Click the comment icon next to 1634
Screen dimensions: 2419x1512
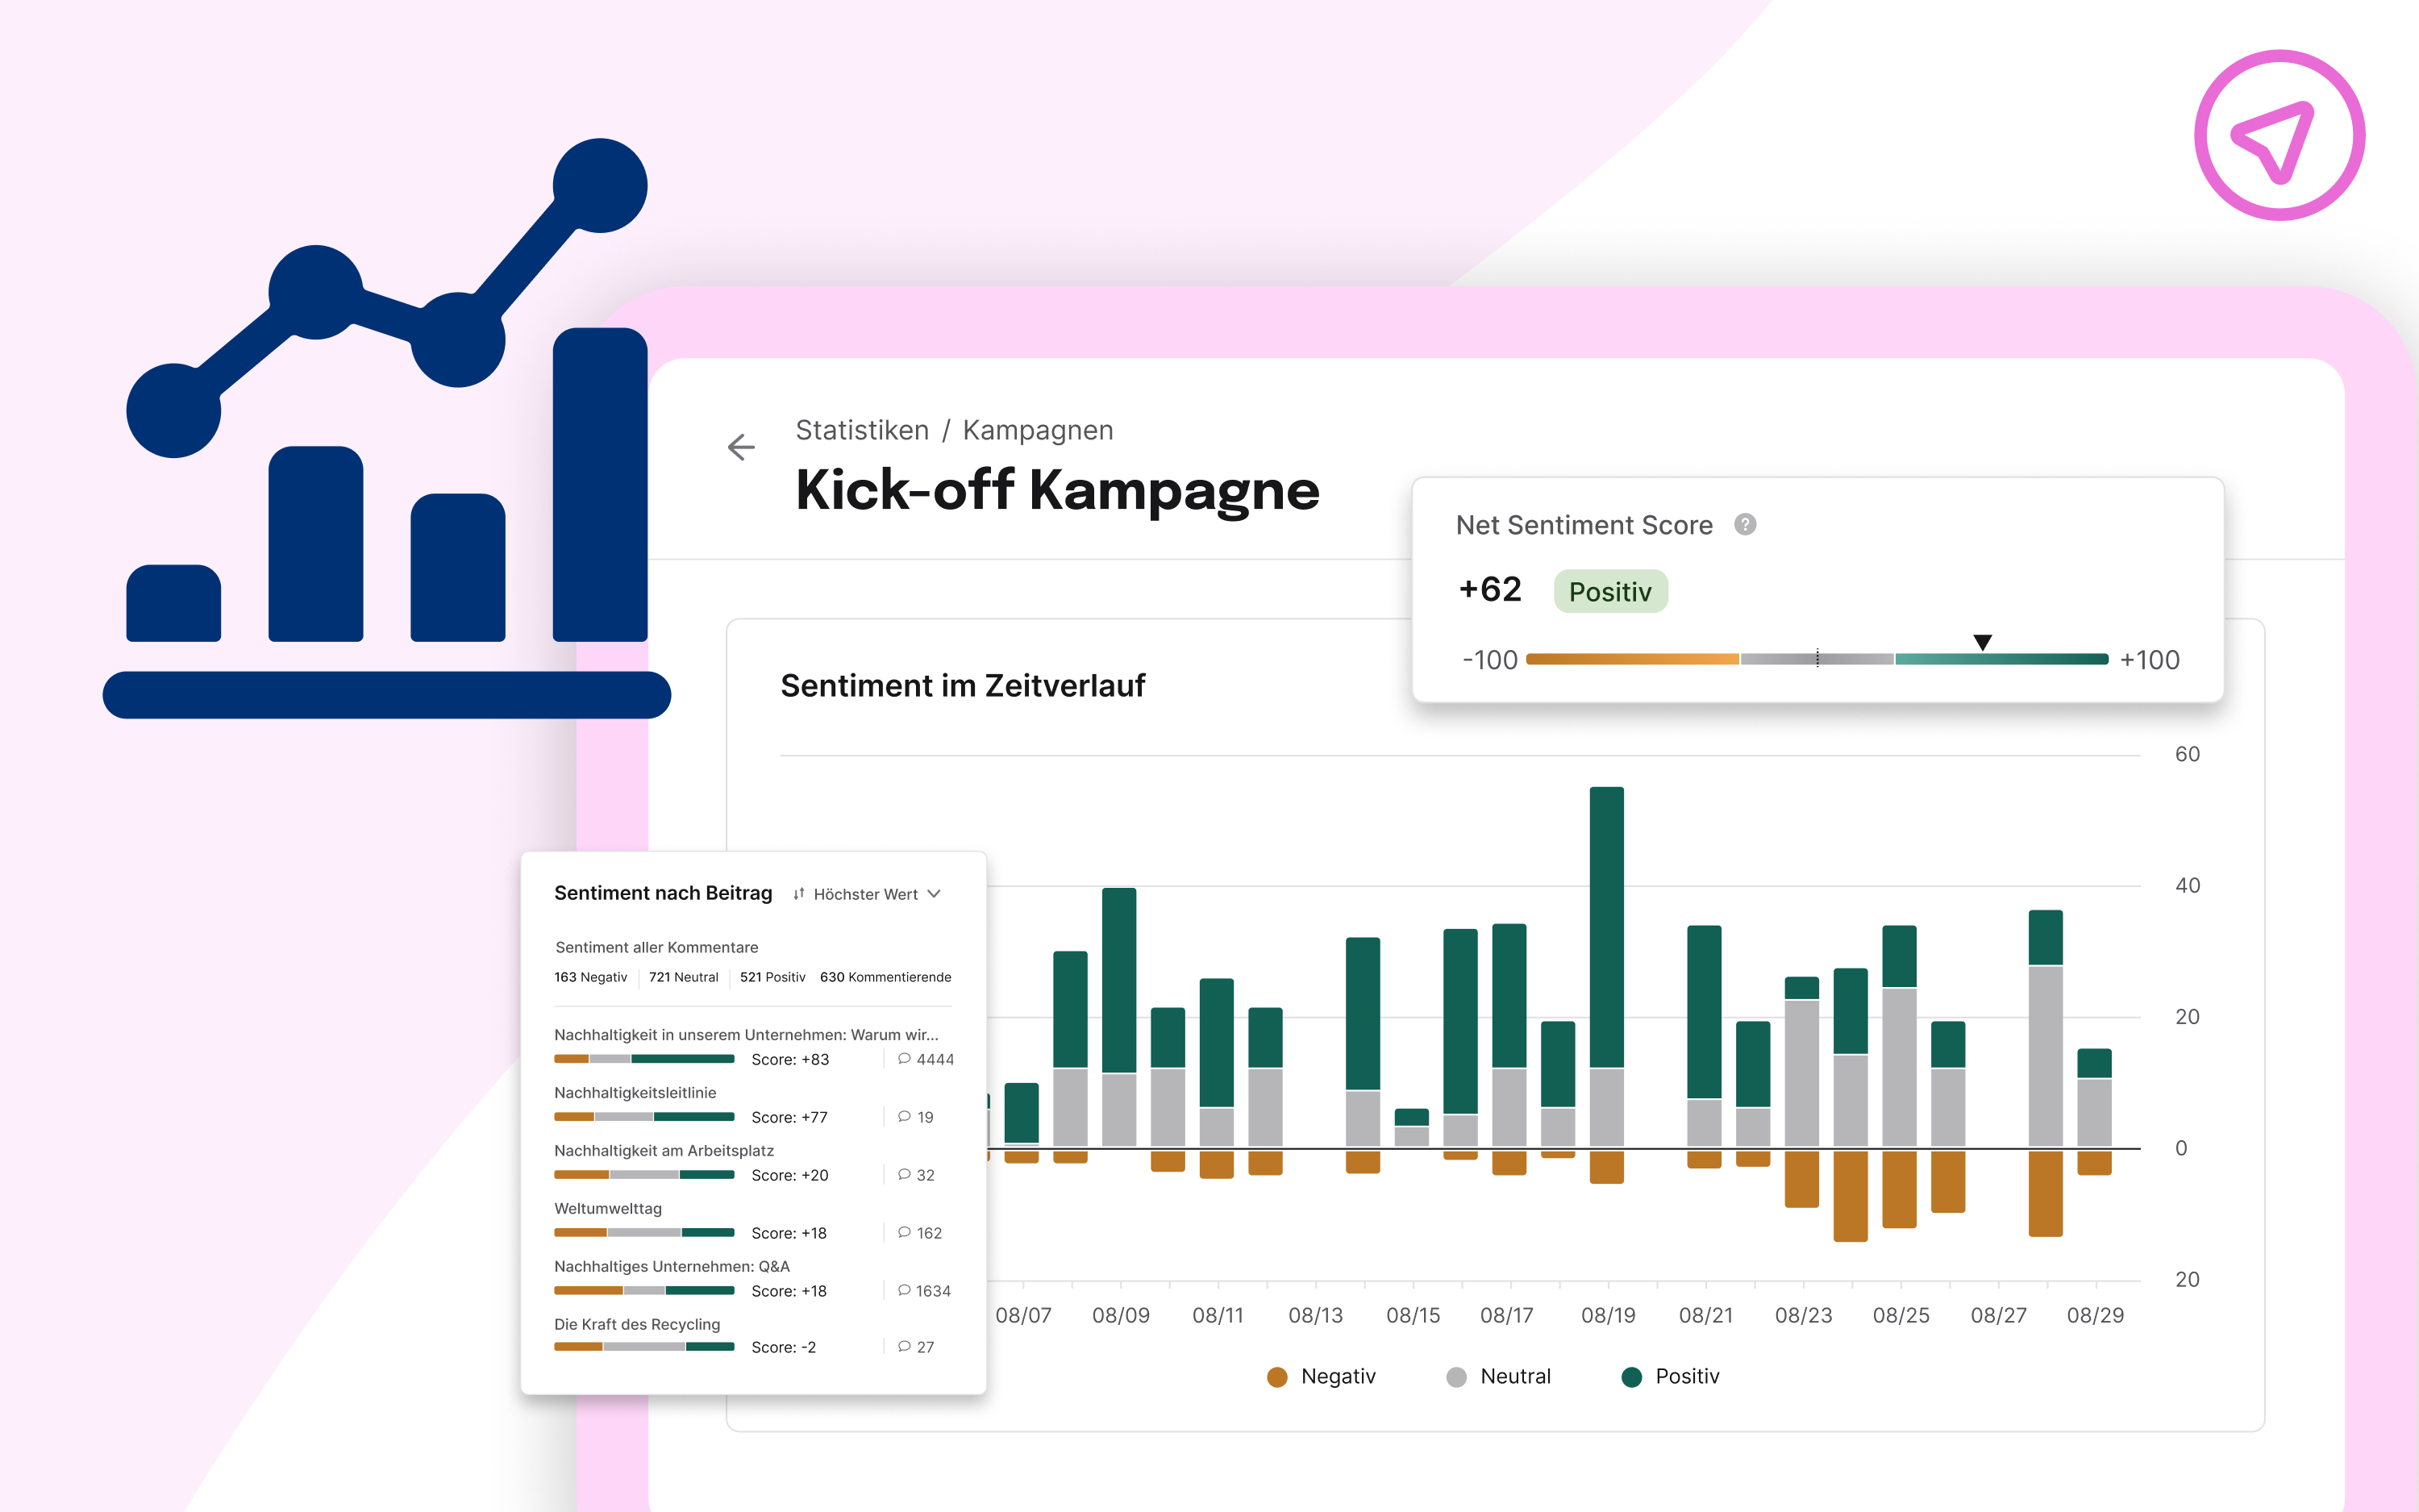point(904,1291)
